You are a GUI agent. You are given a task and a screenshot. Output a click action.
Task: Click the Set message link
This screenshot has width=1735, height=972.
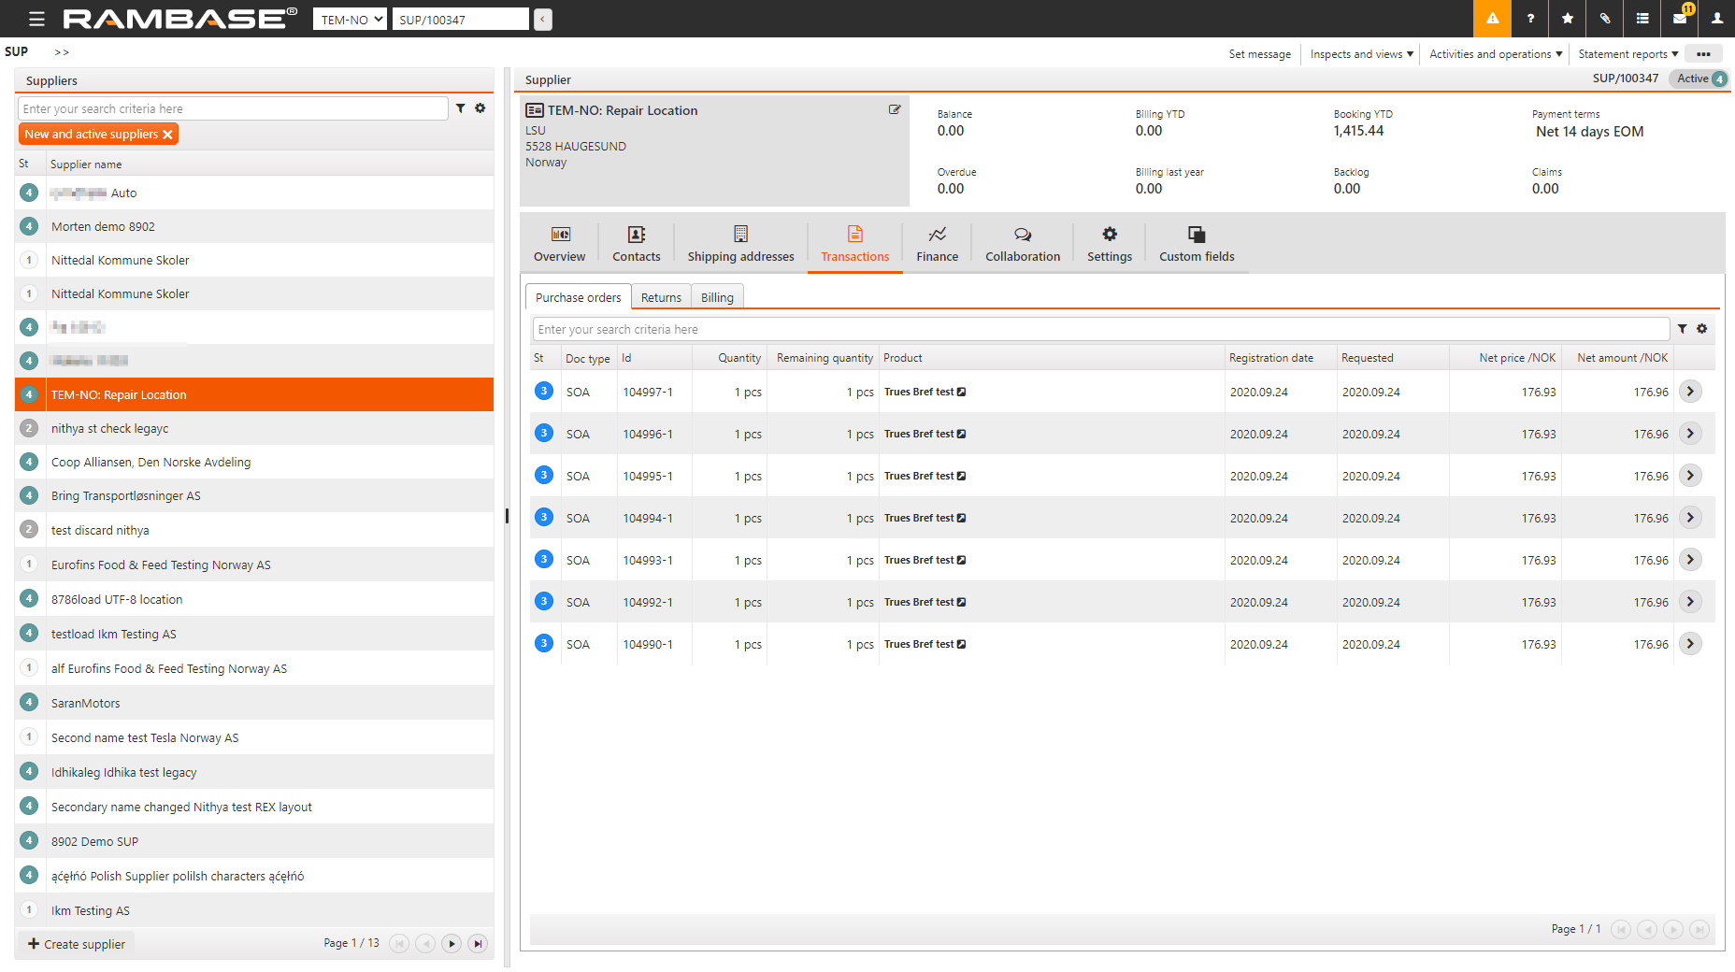click(1259, 54)
